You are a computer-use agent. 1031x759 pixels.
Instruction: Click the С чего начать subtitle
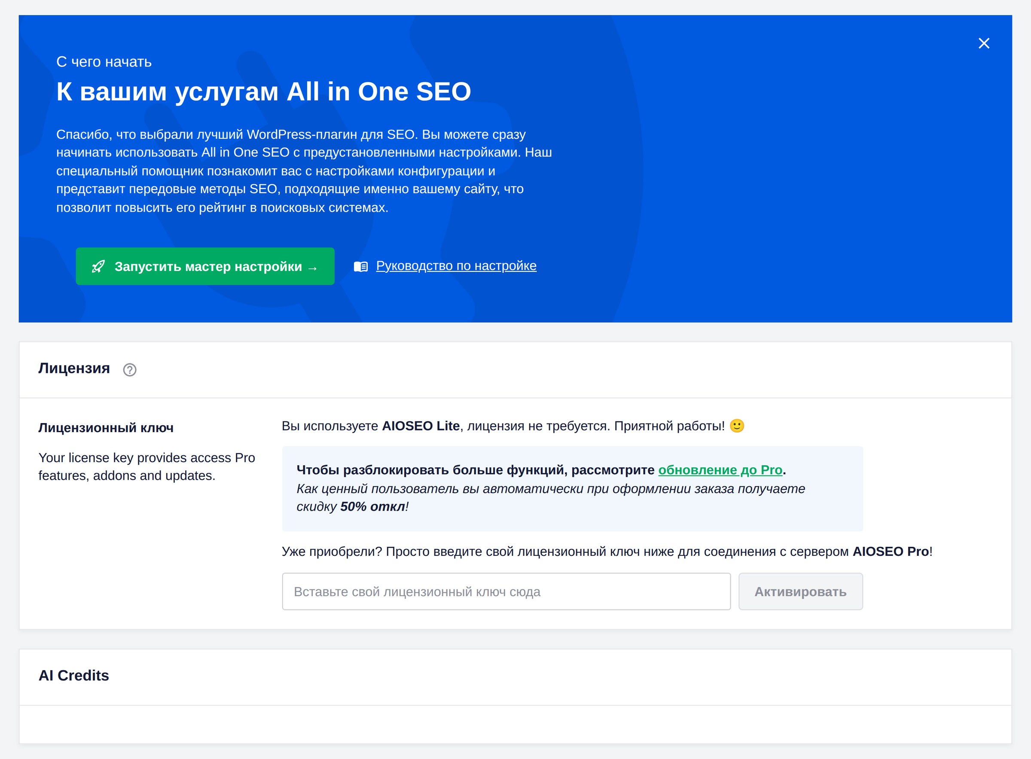click(104, 61)
